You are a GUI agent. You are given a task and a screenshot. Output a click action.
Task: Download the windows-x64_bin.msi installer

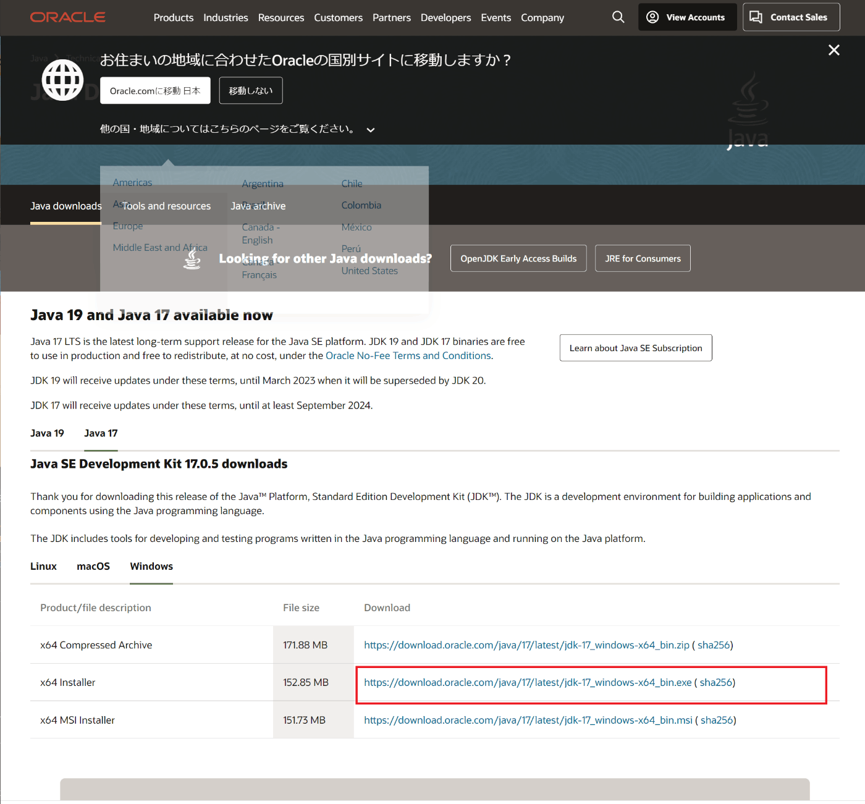pos(528,720)
